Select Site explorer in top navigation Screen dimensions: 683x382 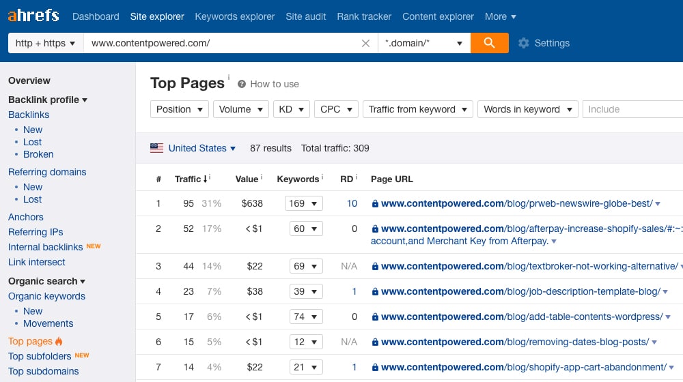[x=157, y=16]
